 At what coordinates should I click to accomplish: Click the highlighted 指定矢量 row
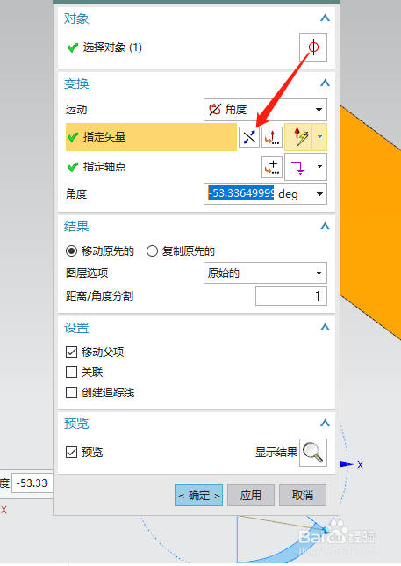[151, 137]
